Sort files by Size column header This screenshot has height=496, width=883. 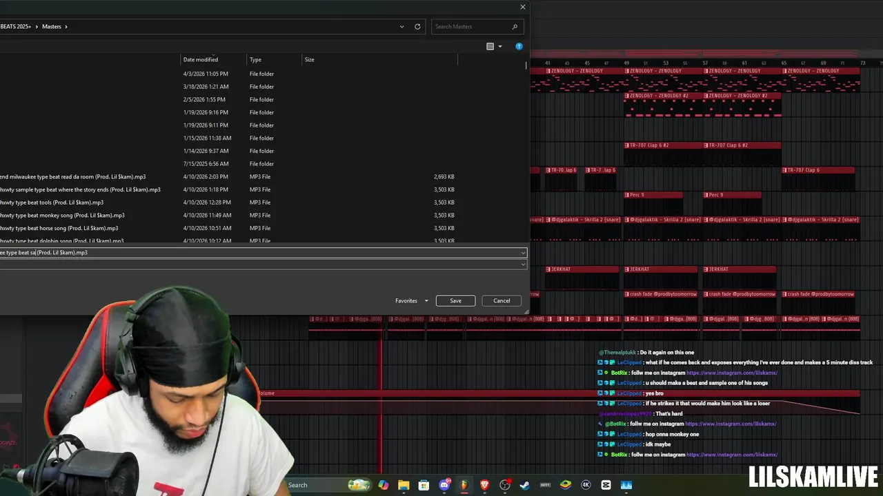coord(380,60)
